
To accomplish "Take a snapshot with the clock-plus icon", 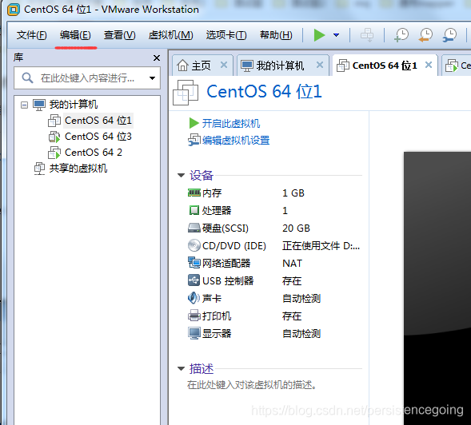I will [x=401, y=35].
